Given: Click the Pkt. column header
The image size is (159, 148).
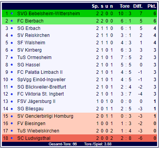Looking at the screenshot, I should (x=152, y=6).
